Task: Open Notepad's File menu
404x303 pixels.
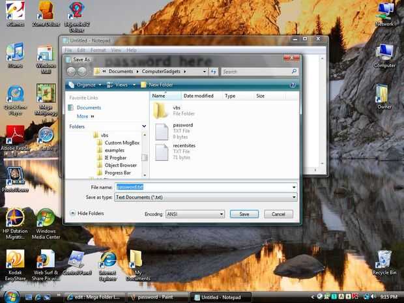Action: [x=68, y=50]
